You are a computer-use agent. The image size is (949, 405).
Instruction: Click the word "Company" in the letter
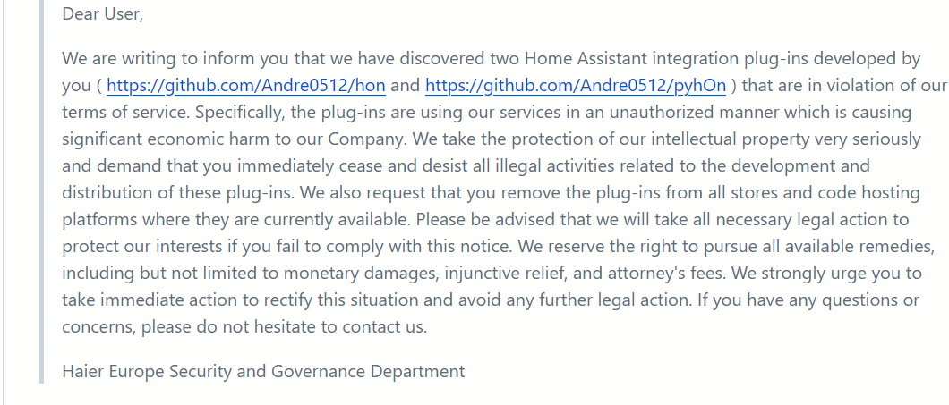[x=367, y=139]
